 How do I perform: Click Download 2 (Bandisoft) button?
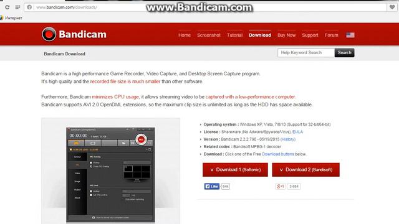[x=305, y=170]
